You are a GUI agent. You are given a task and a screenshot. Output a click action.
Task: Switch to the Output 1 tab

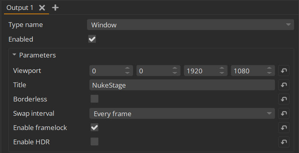pyautogui.click(x=20, y=8)
